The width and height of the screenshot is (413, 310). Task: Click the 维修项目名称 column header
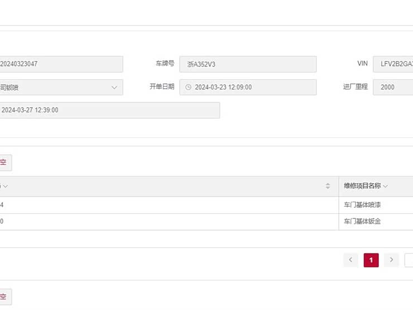(x=362, y=186)
